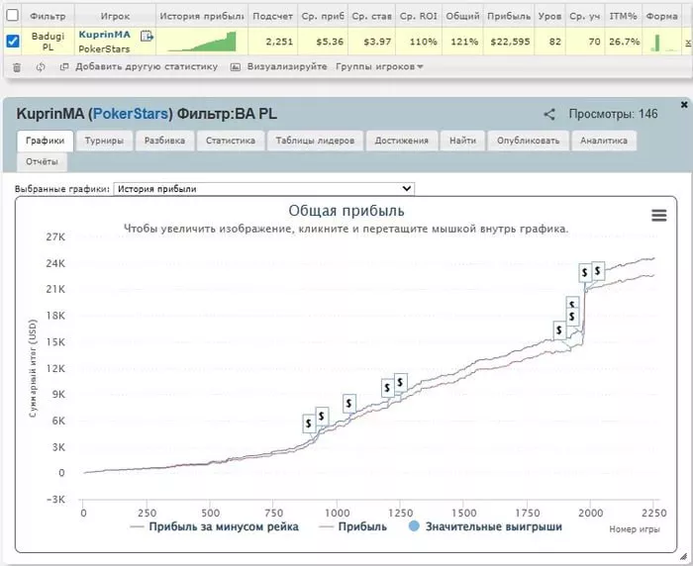693x566 pixels.
Task: Switch to the Графики tab
Action: [46, 141]
